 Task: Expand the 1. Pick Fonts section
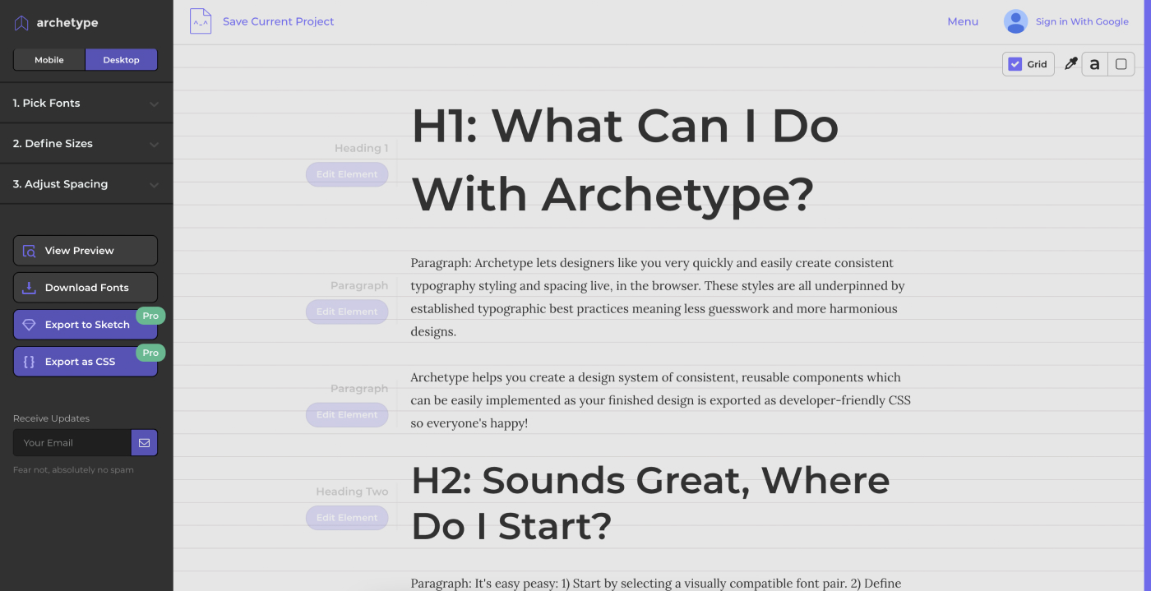86,104
